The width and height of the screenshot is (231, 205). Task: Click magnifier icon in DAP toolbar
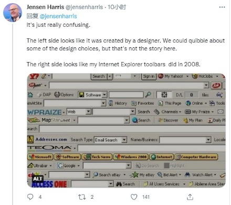[x=148, y=95]
